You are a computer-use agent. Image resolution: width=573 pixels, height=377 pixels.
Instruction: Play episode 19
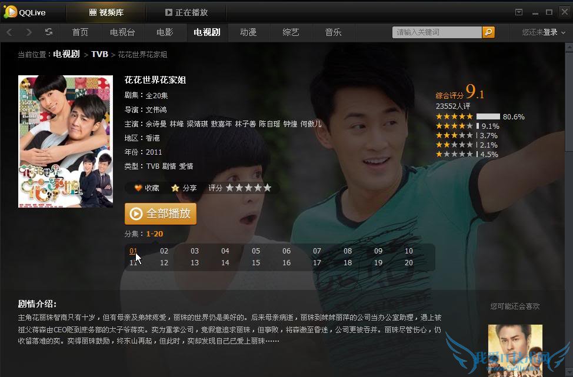(x=378, y=263)
